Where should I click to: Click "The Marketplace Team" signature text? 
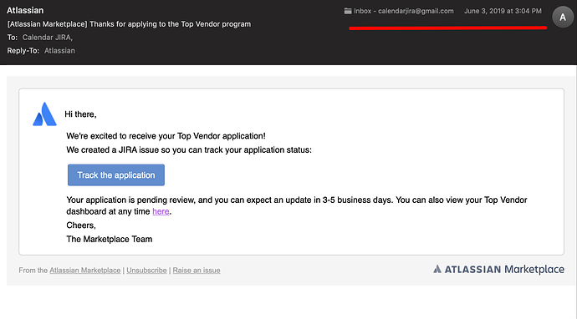click(110, 239)
